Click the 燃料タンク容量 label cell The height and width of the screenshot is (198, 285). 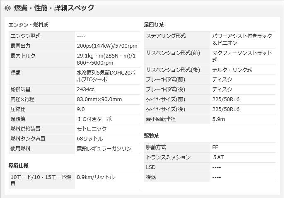pos(41,139)
